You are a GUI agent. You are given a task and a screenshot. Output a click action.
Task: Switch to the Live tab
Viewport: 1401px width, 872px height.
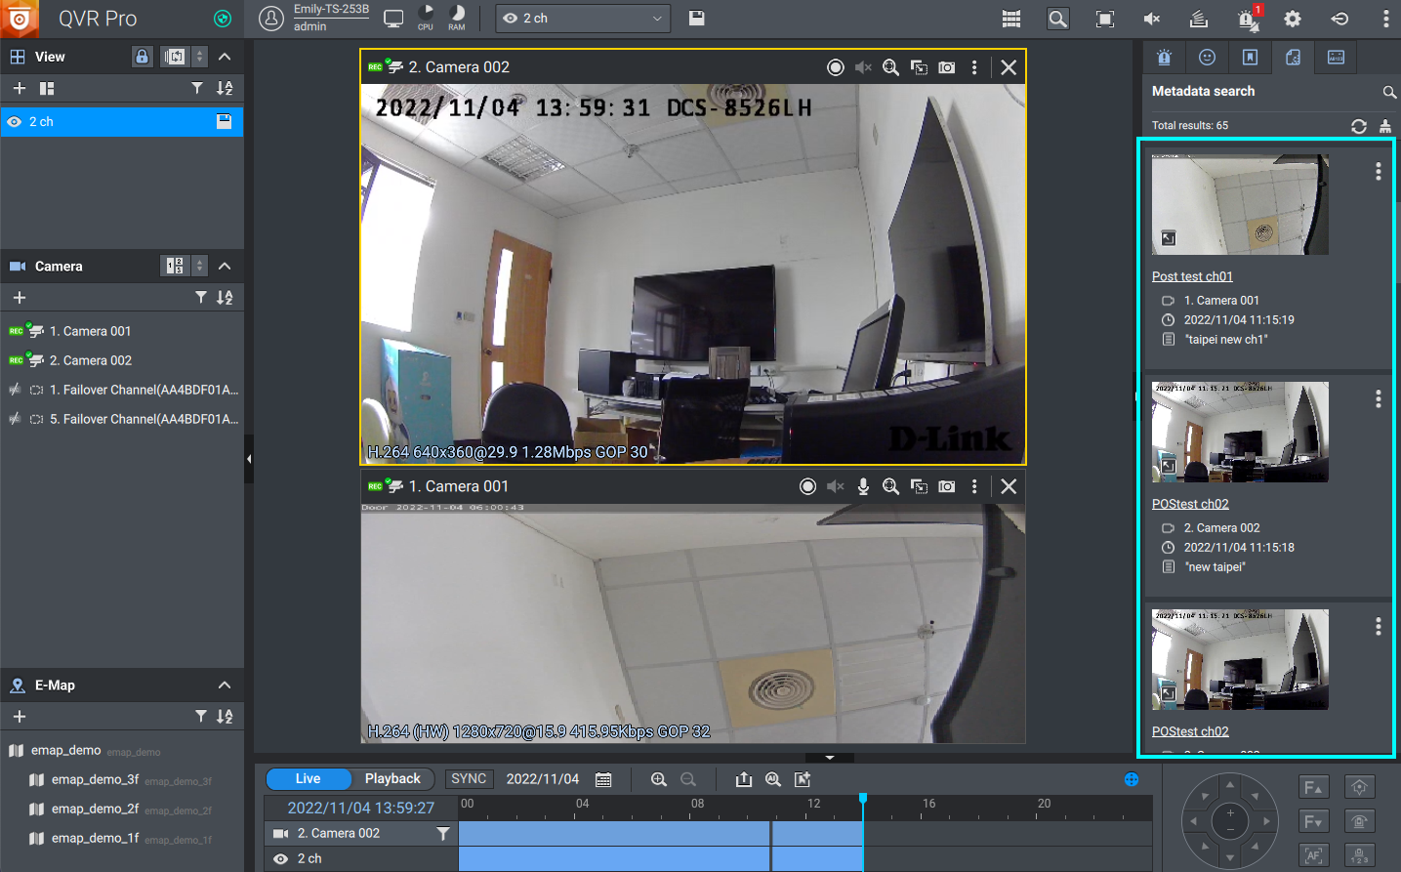(308, 778)
